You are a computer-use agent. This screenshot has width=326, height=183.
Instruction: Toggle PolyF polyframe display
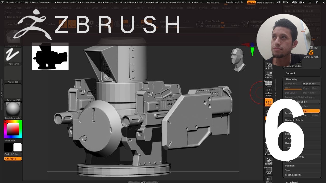click(269, 171)
